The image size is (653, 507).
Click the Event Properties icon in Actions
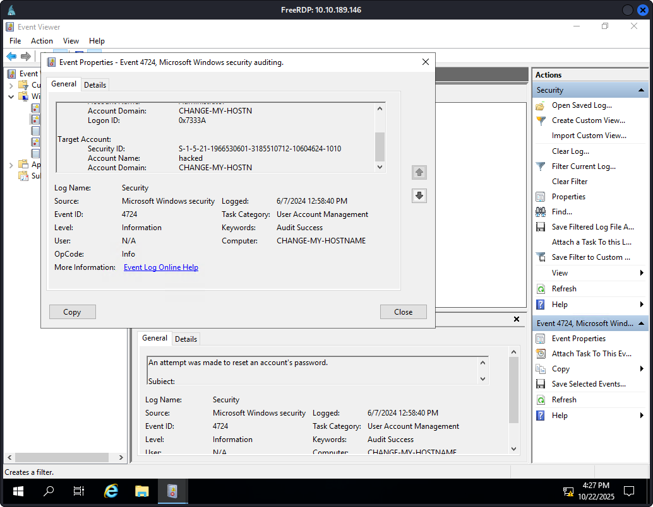pyautogui.click(x=540, y=339)
